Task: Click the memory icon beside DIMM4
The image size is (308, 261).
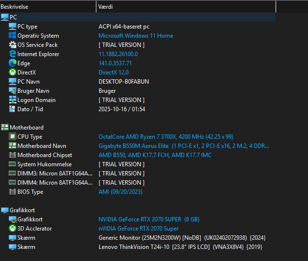Action: coord(13,182)
